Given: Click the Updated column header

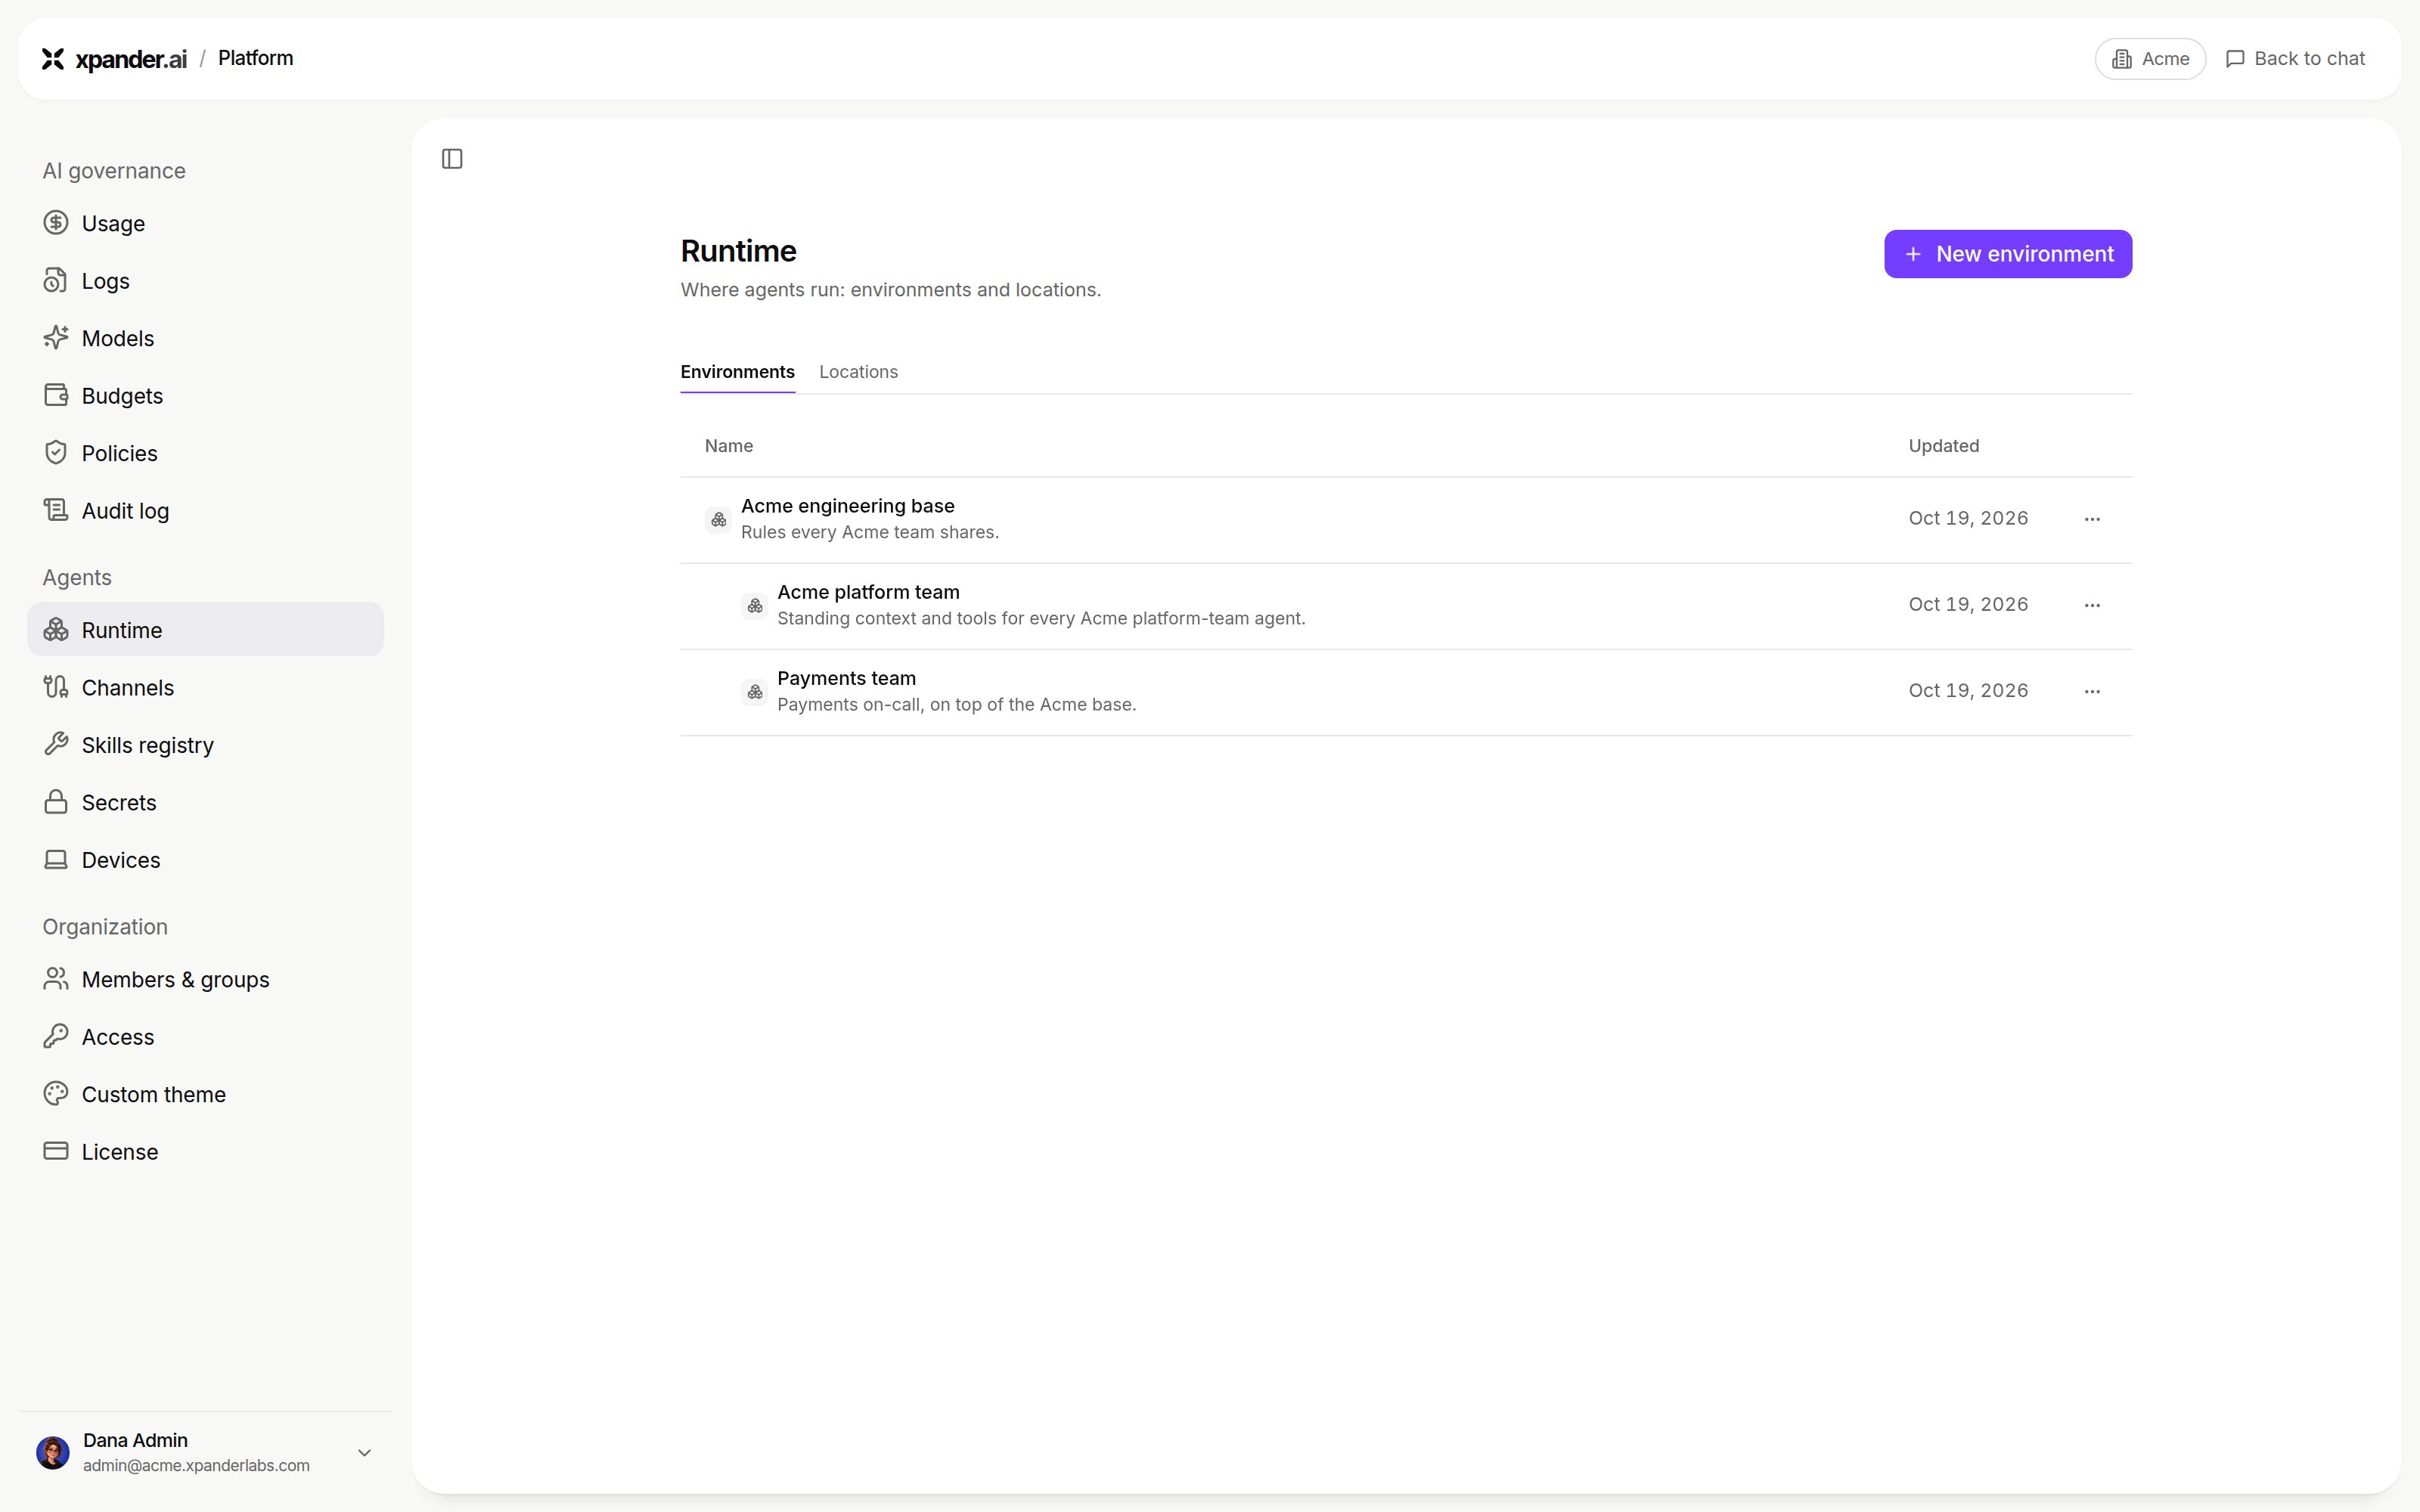Looking at the screenshot, I should coord(1943,446).
